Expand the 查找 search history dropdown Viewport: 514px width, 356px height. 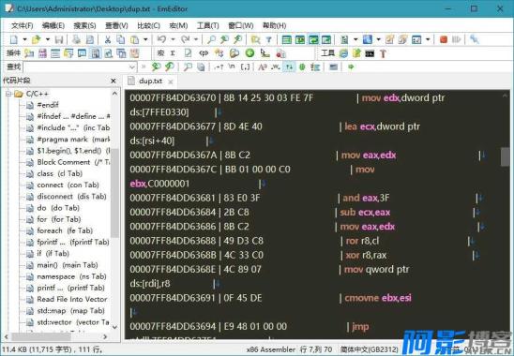131,67
